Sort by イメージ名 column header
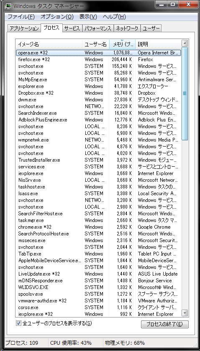 click(x=49, y=44)
